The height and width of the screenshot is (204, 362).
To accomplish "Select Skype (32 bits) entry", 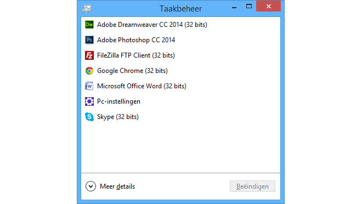I will click(180, 117).
